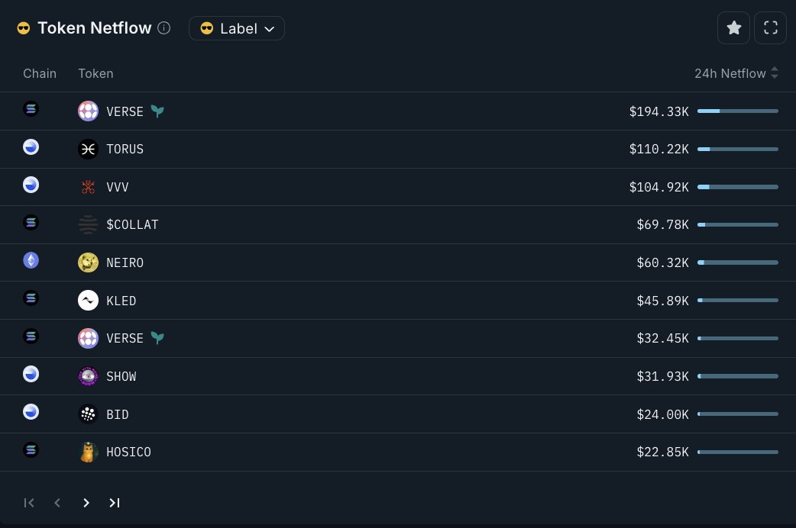Click the SHOW token name
This screenshot has height=528, width=796.
tap(121, 376)
